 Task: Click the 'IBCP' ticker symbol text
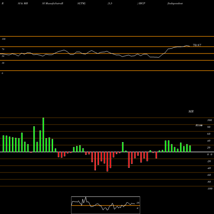pos(142,3)
